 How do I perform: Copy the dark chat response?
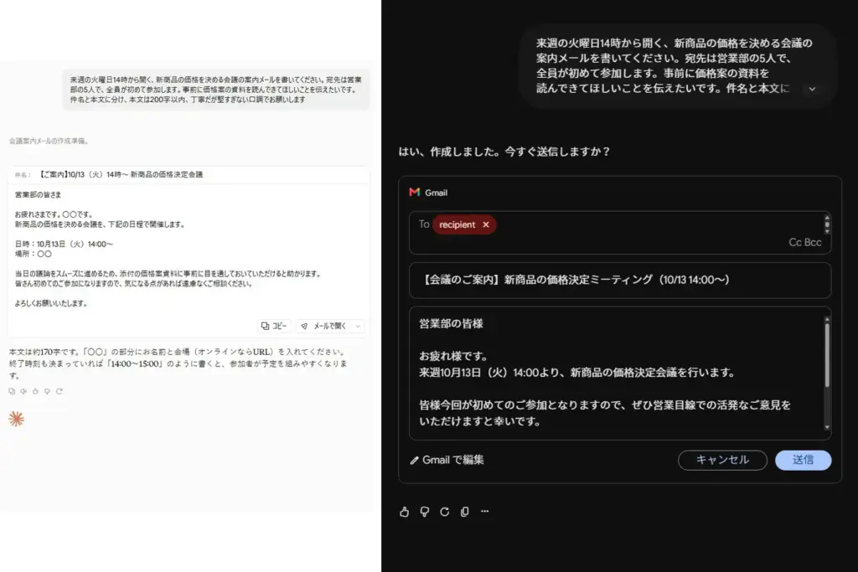tap(464, 512)
